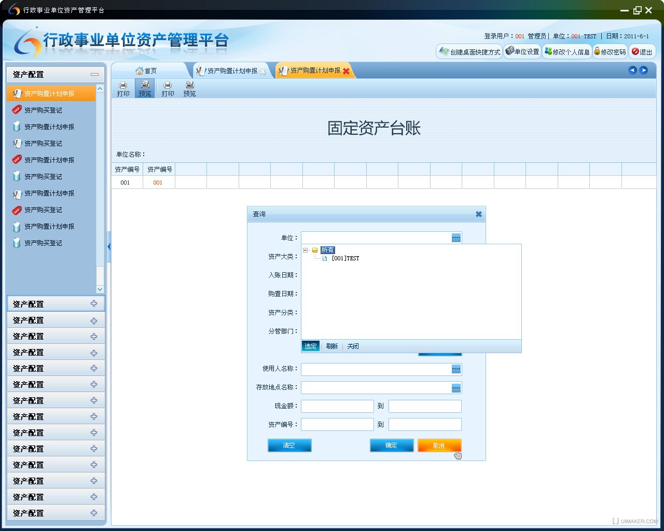Open 使用人名称 picker ellipsis button
The image size is (664, 531).
456,369
